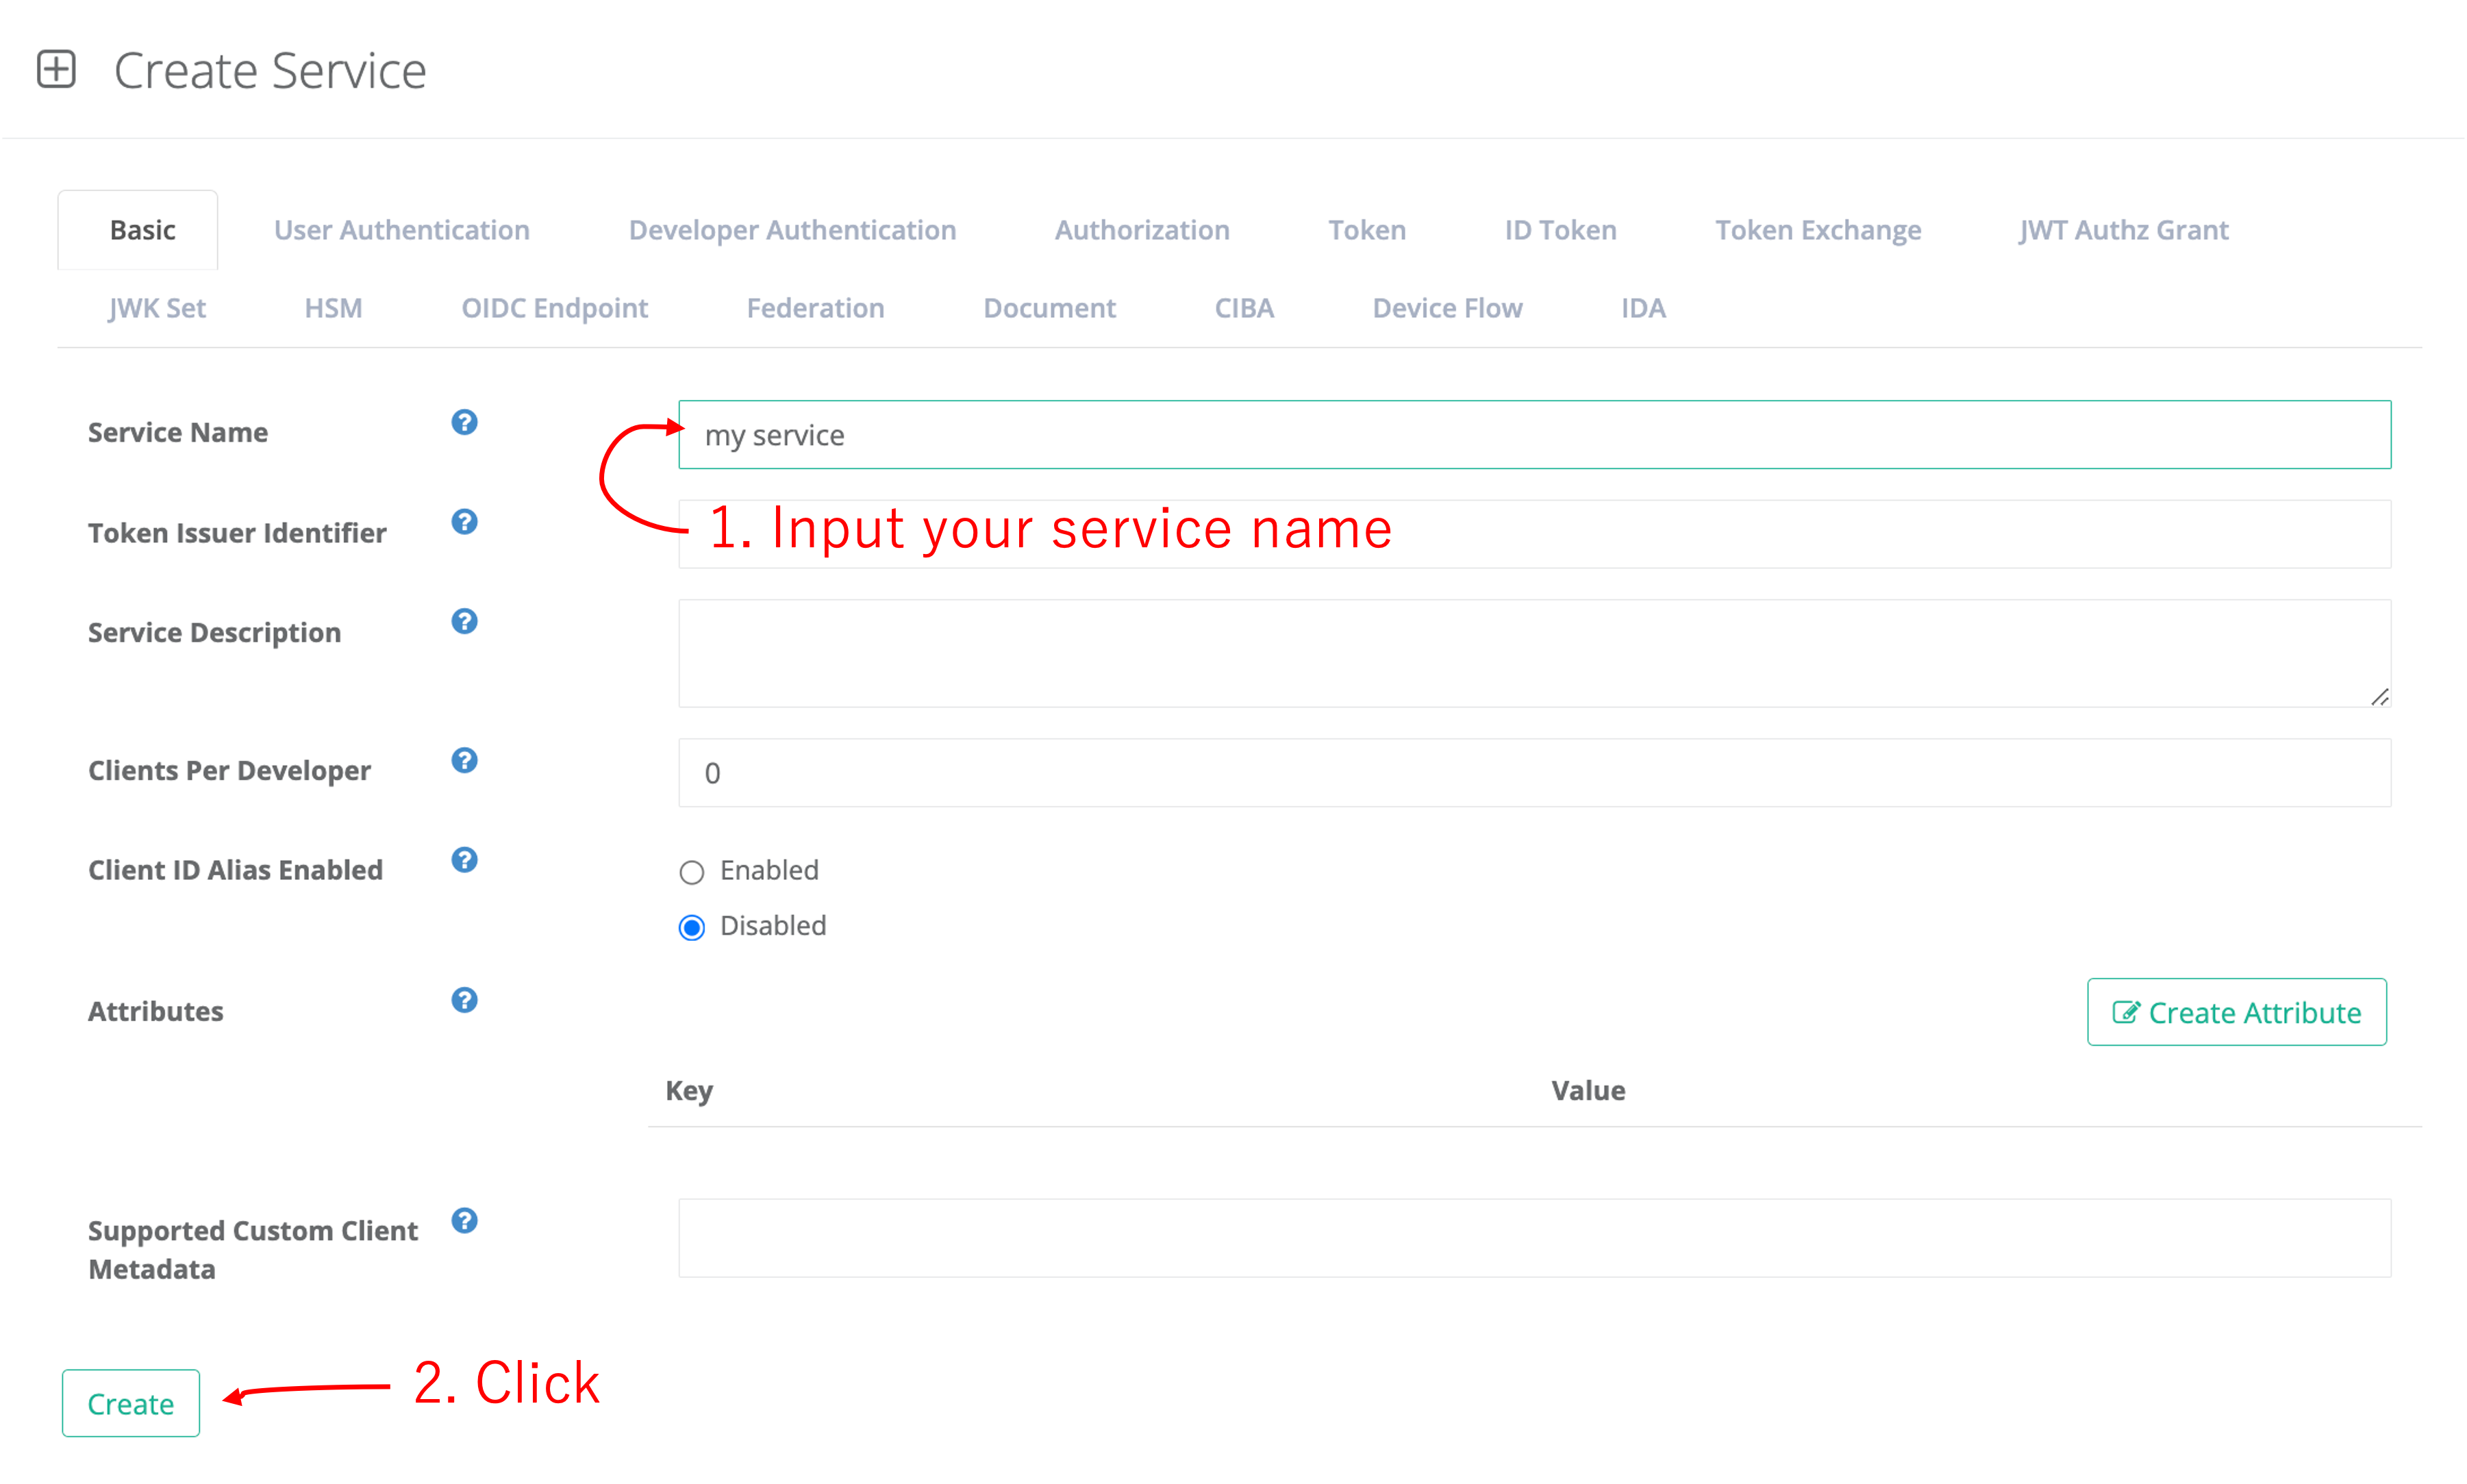
Task: Click the Attributes help question icon
Action: 464,1000
